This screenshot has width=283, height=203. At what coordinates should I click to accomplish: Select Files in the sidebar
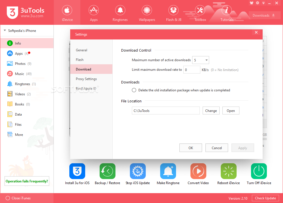pos(27,125)
